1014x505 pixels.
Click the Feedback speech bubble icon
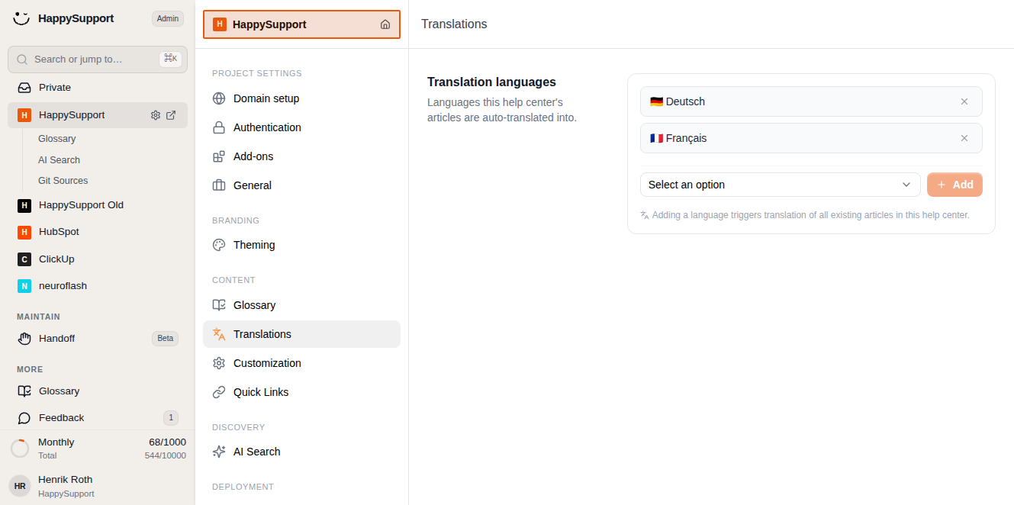coord(24,418)
